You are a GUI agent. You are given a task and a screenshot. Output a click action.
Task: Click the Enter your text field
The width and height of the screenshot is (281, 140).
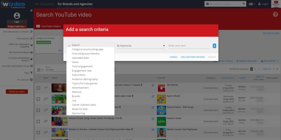(x=189, y=46)
